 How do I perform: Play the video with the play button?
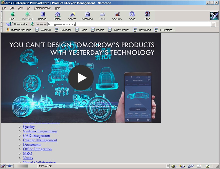tap(81, 78)
